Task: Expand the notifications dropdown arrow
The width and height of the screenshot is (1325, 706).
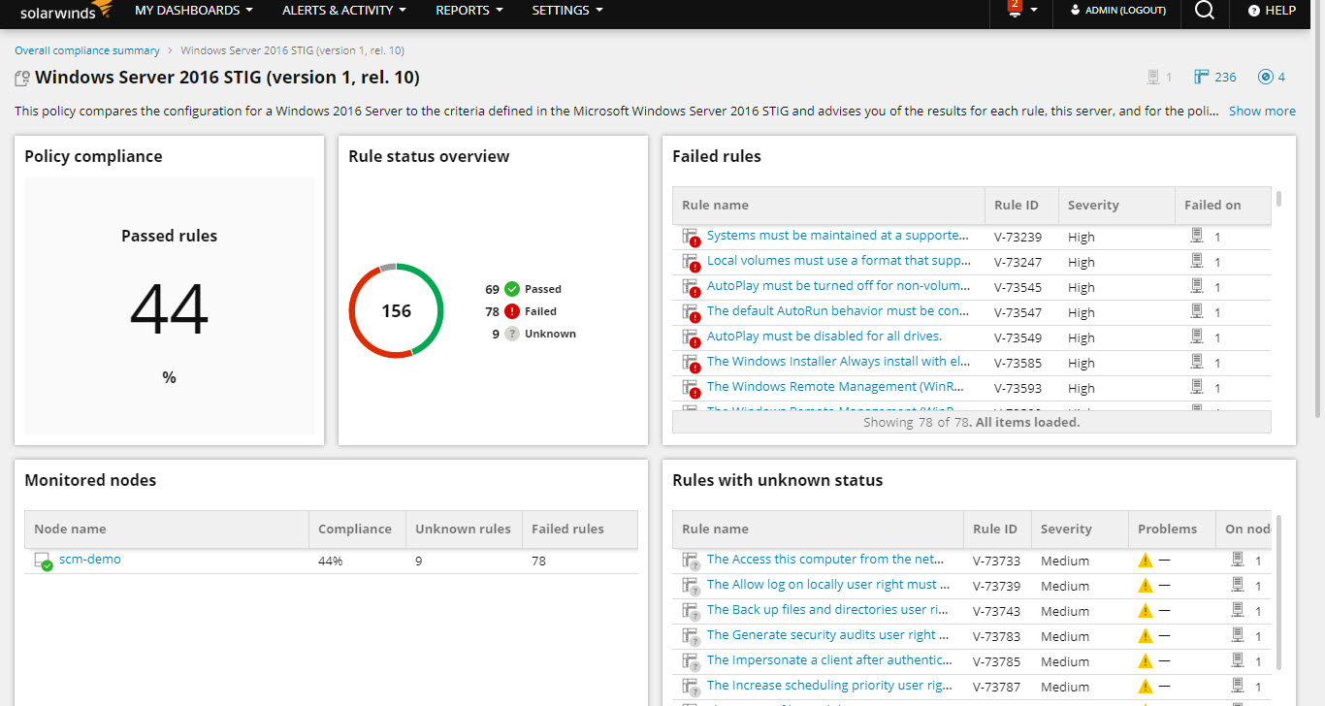Action: tap(1034, 11)
